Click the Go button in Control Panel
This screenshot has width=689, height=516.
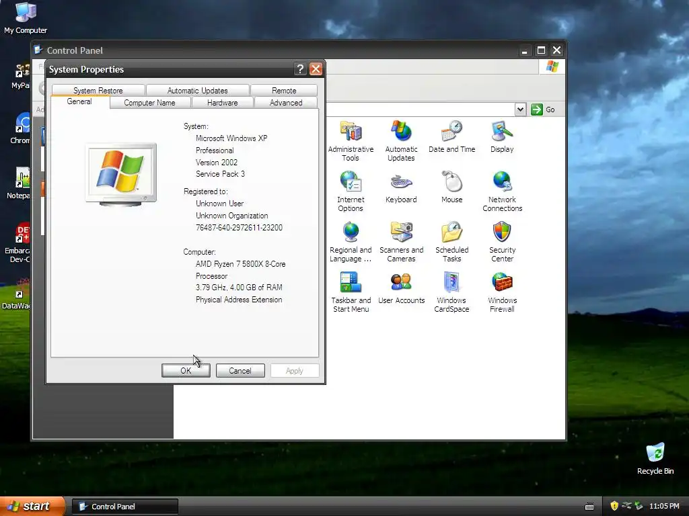point(543,110)
